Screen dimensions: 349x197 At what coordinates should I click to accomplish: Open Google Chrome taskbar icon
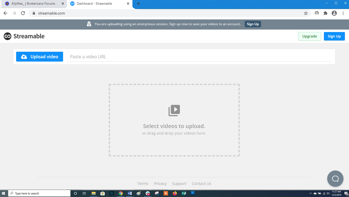[x=121, y=193]
